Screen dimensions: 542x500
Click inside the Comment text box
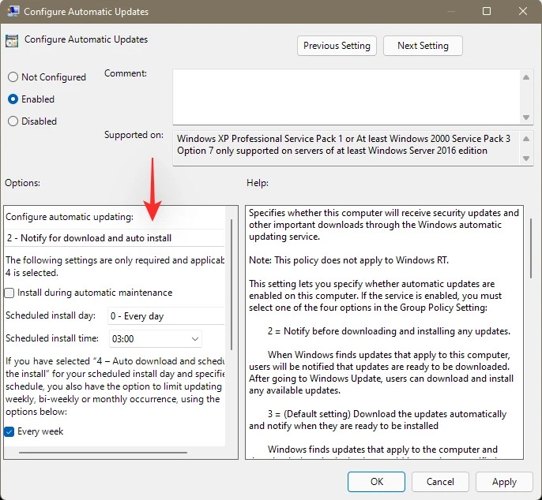coord(346,97)
